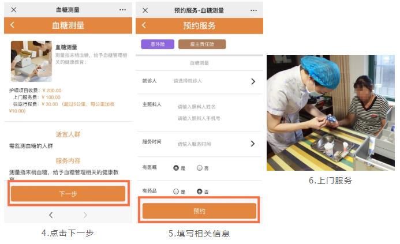Image resolution: width=400 pixels, height=244 pixels.
Task: Click the 血糖测量 service thumbnail image
Action: [31, 61]
